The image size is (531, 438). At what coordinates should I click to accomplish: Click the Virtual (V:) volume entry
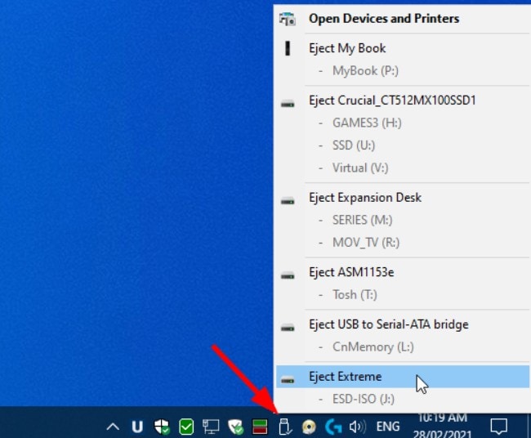click(360, 168)
